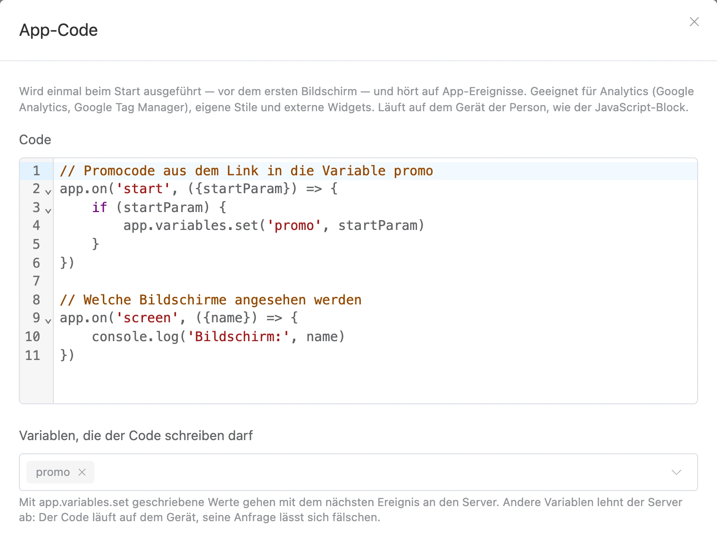Click the comment 'Promocode aus dem Link' line
The width and height of the screenshot is (717, 540).
point(246,171)
